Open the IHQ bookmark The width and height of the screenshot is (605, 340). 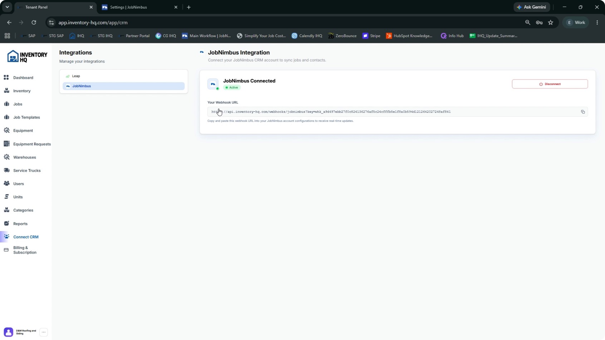tap(77, 36)
